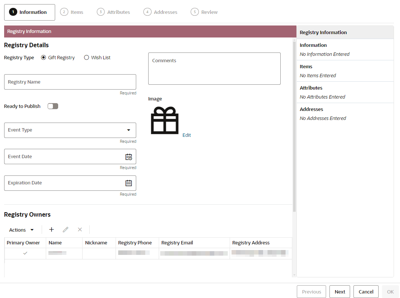Screen dimensions: 400x298
Task: Click the Registry Details heading
Action: tap(26, 45)
